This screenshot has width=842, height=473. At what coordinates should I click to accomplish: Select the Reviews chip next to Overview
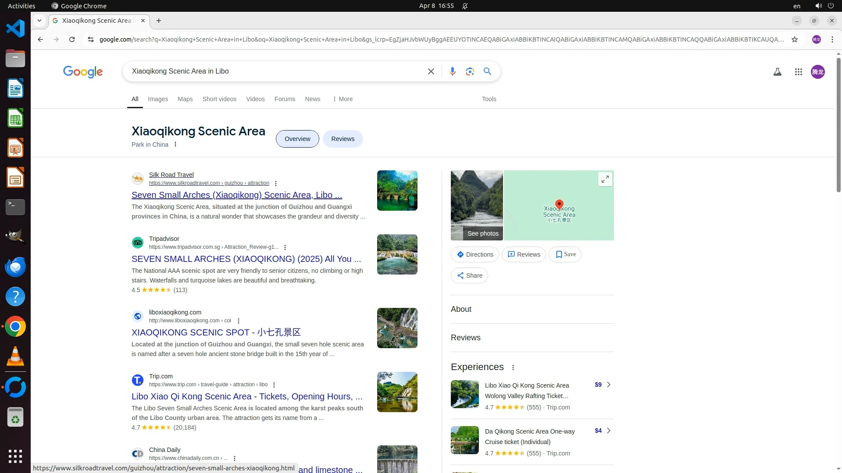[x=343, y=139]
